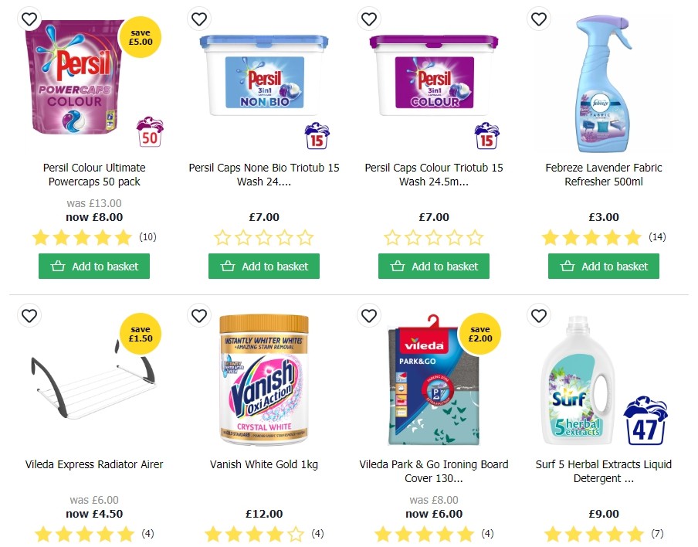Image resolution: width=698 pixels, height=547 pixels.
Task: Favourite the Vileda Express Radiator Airer
Action: coord(29,316)
